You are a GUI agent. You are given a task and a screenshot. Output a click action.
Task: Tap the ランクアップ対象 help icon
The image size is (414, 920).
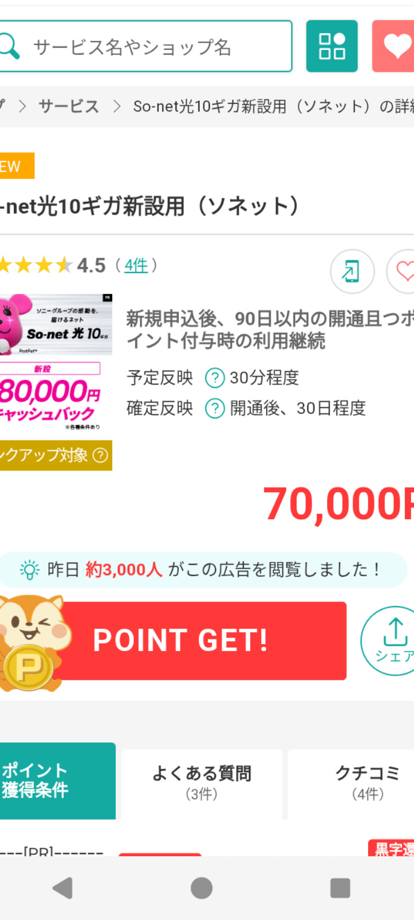tap(100, 455)
